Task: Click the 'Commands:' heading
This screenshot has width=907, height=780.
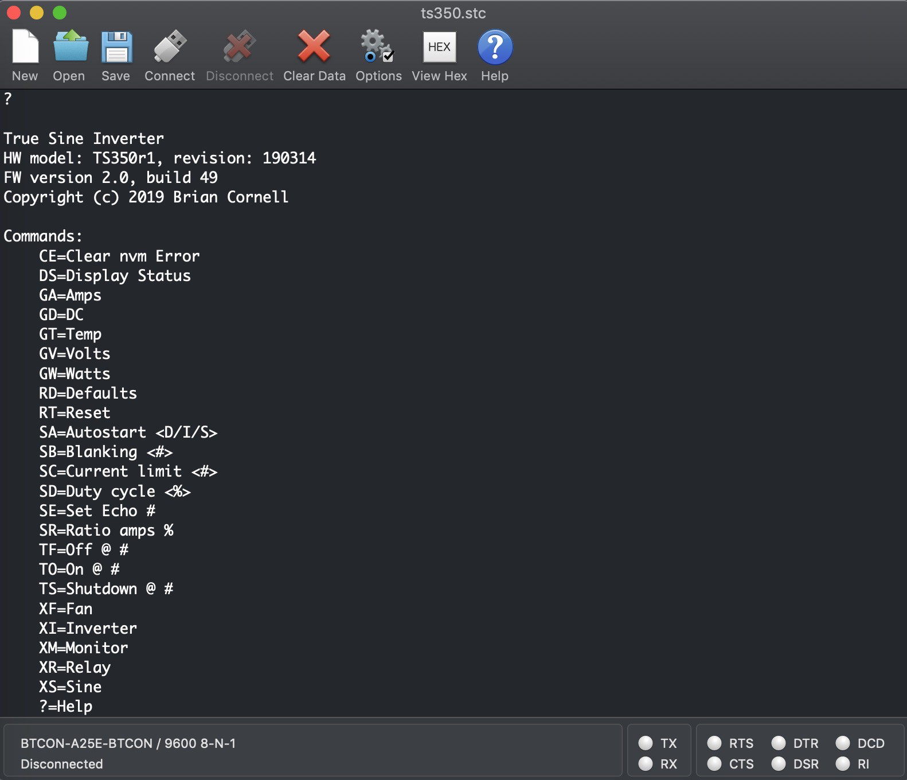Action: click(x=43, y=236)
